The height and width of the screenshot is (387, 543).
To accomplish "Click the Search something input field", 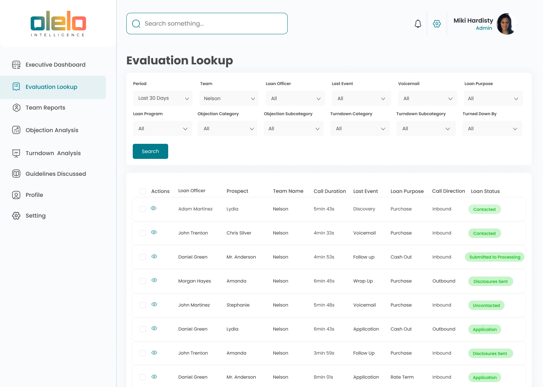I will [207, 24].
